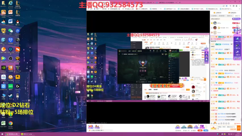Screen dimensions: 242x136
Task: Open the GeForce Experience desktop icon
Action: (x=3, y=69)
